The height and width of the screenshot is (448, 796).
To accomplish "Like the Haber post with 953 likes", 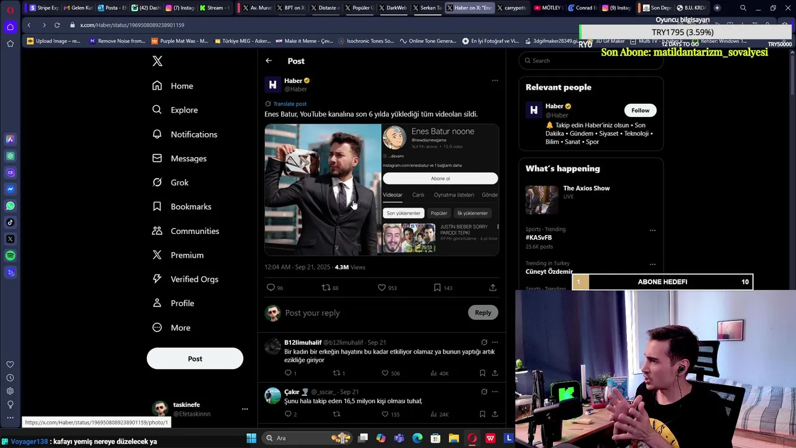I will pos(382,287).
